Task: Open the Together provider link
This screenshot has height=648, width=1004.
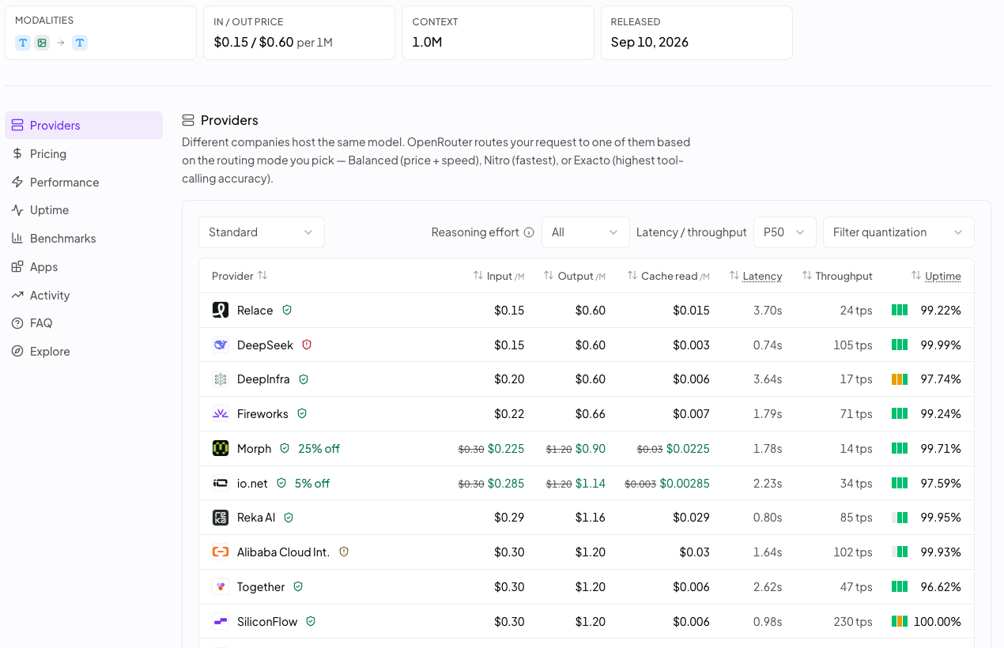Action: click(x=261, y=587)
